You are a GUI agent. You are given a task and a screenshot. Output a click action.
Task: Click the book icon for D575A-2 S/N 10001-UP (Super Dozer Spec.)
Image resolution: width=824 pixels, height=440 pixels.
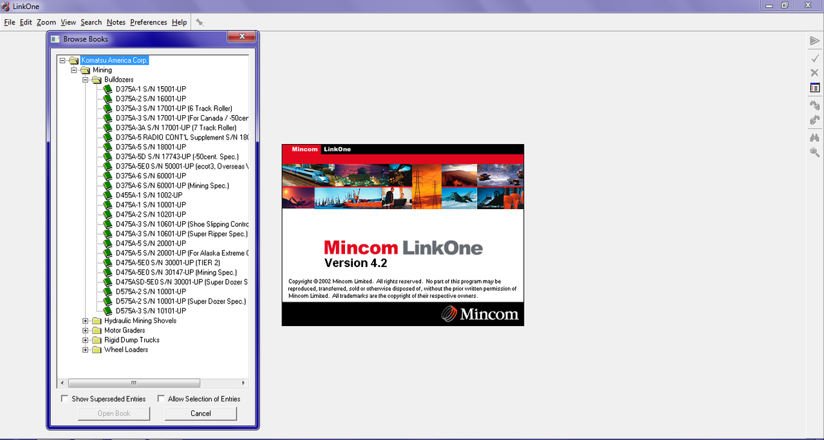point(108,301)
